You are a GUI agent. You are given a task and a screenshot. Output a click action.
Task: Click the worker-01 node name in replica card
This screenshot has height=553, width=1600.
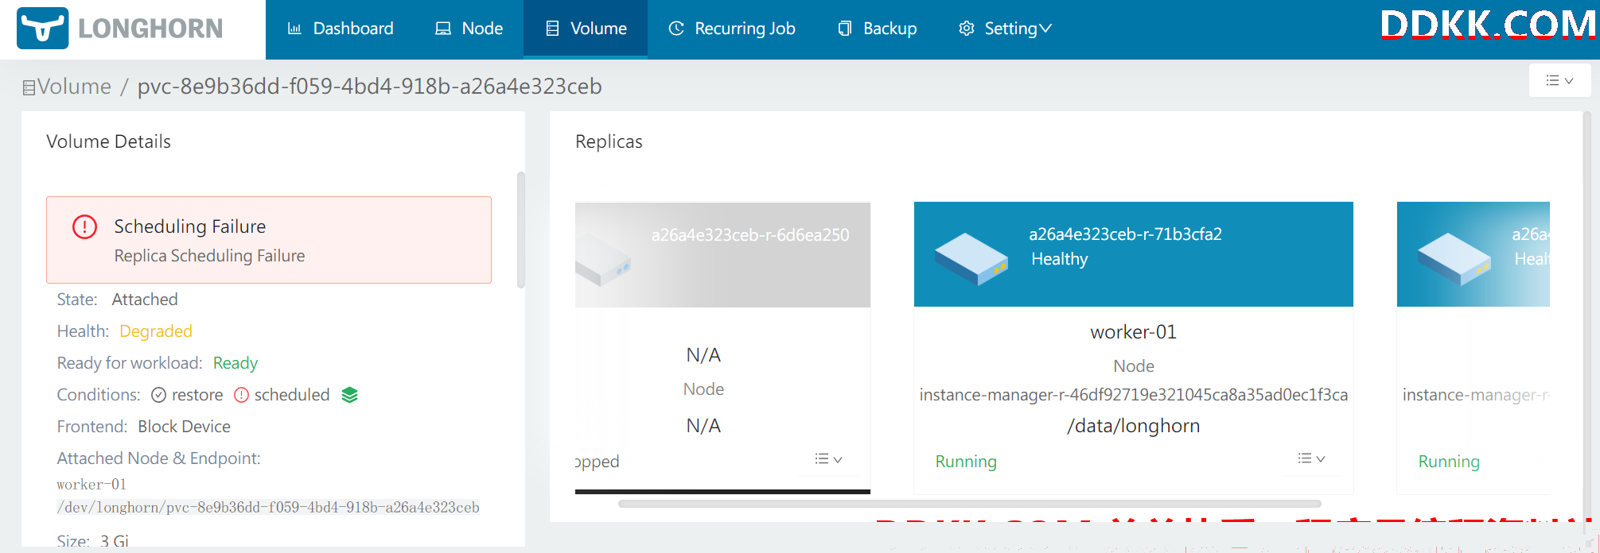coord(1133,332)
